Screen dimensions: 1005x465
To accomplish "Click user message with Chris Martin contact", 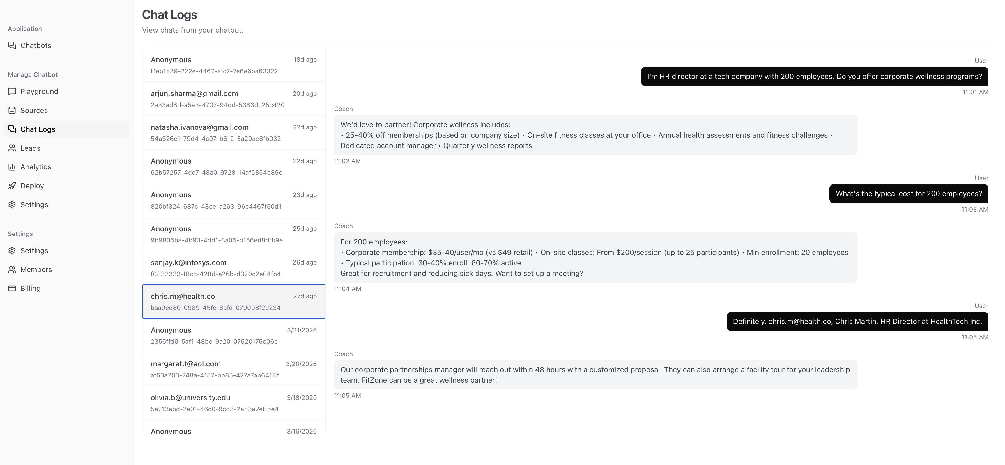I will click(x=857, y=322).
